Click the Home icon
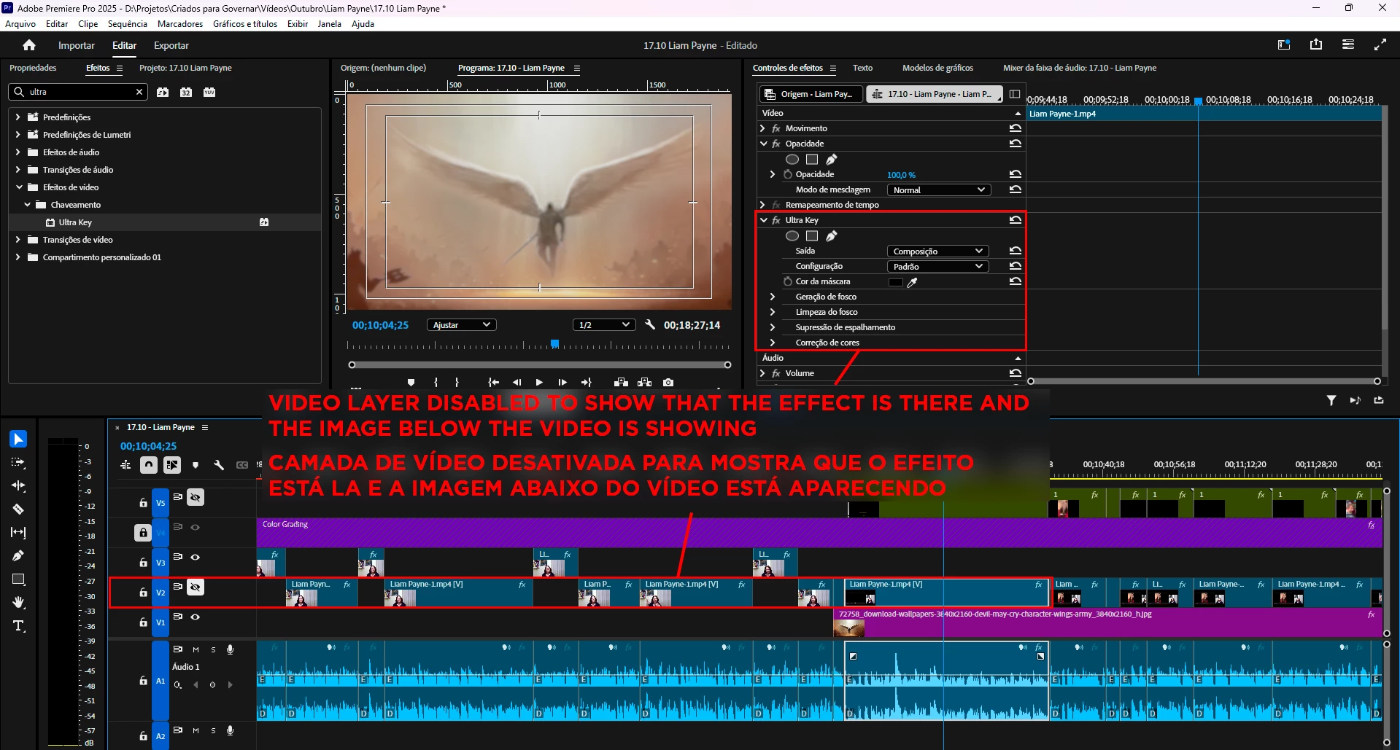The height and width of the screenshot is (750, 1400). tap(29, 45)
